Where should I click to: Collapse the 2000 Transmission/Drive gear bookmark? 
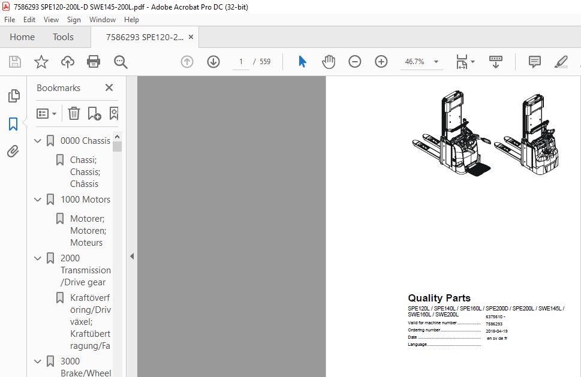coord(37,258)
